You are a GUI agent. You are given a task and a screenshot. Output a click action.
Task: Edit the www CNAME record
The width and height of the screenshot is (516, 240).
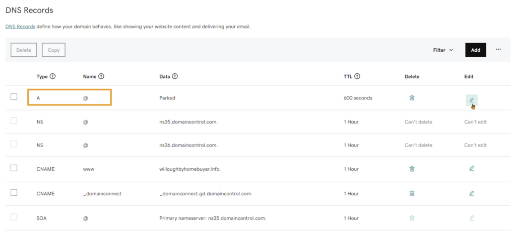(x=472, y=169)
